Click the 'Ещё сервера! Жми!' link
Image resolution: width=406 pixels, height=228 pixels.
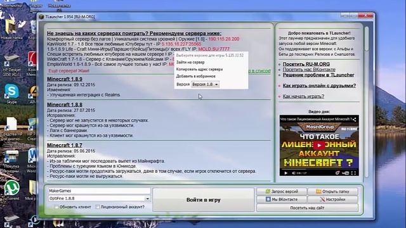69,70
